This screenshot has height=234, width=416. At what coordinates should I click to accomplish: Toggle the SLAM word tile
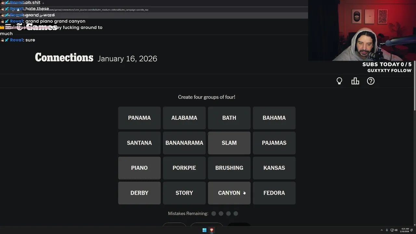pyautogui.click(x=229, y=143)
